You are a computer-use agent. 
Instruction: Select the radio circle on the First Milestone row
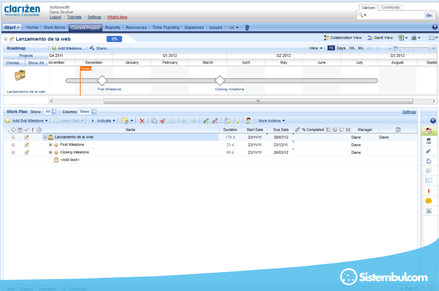coord(14,144)
